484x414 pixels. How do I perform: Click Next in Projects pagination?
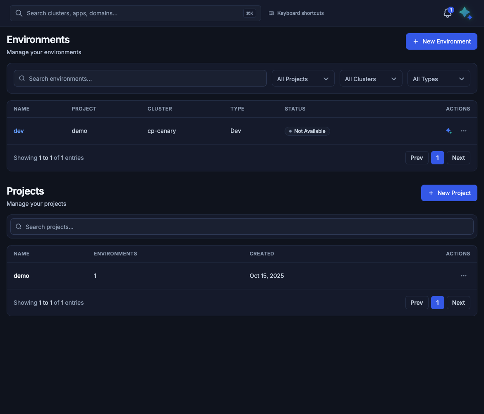tap(458, 303)
